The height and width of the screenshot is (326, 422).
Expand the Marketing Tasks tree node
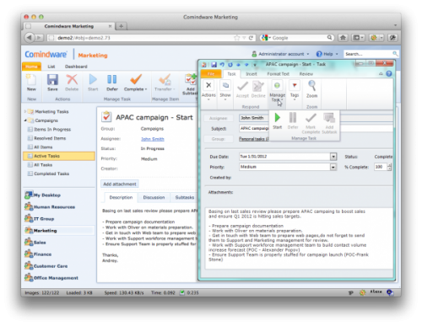[25, 111]
